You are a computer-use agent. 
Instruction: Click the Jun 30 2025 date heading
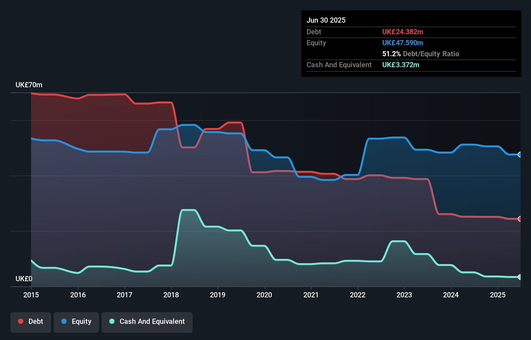coord(326,20)
